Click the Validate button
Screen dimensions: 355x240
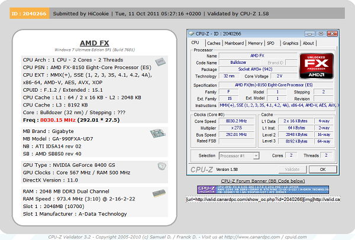tap(292, 170)
